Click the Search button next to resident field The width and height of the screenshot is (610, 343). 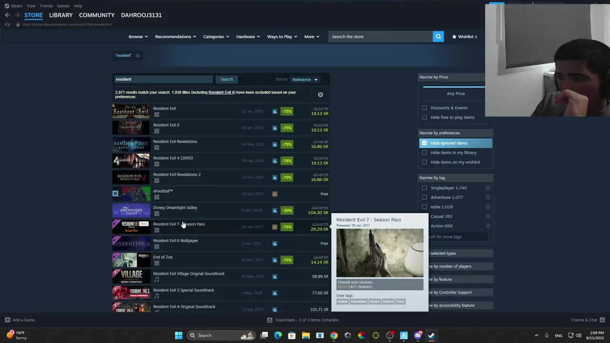[x=227, y=80]
